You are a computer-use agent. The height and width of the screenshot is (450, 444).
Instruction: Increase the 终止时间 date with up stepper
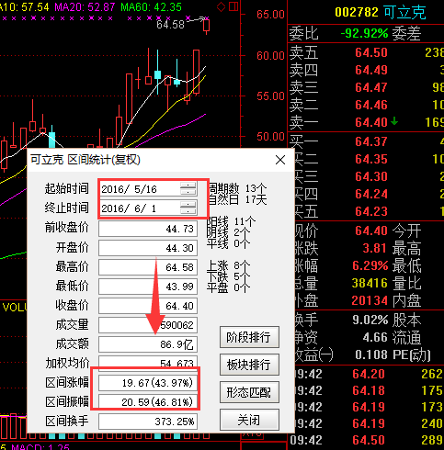pos(188,205)
